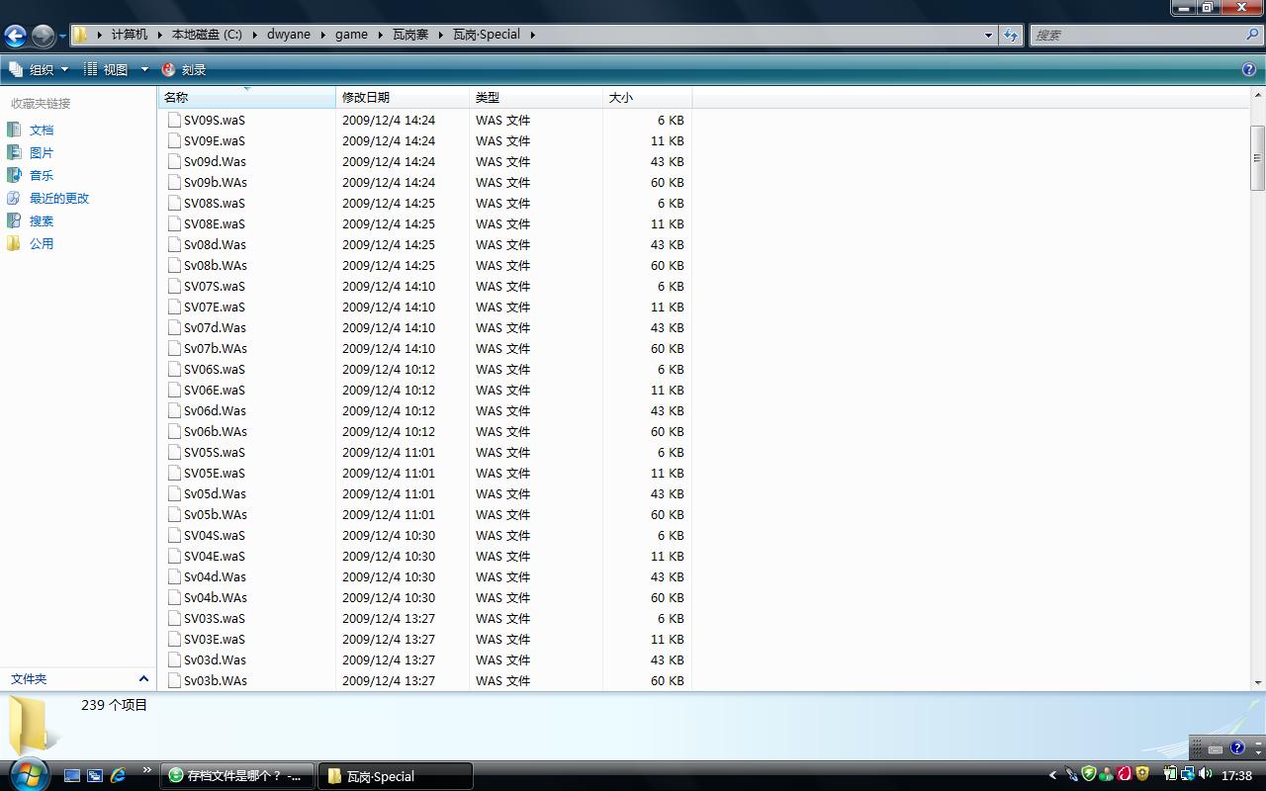This screenshot has width=1266, height=791.
Task: Open the 文档 favorite link
Action: (41, 130)
